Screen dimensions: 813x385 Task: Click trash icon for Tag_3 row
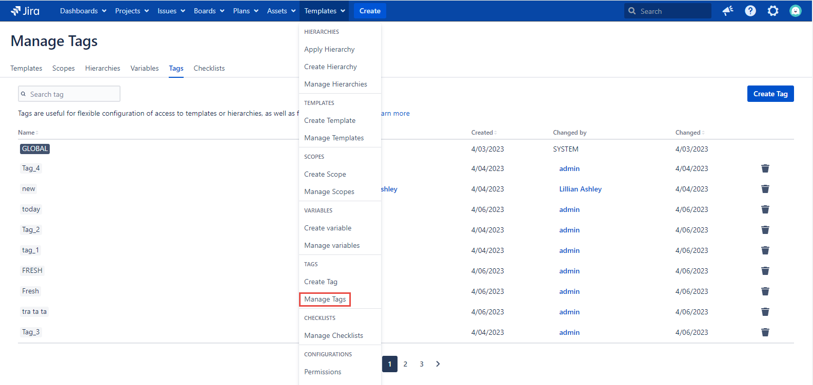coord(765,332)
